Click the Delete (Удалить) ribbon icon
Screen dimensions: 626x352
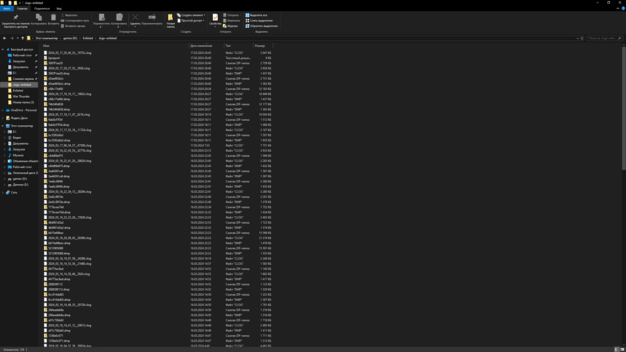135,19
